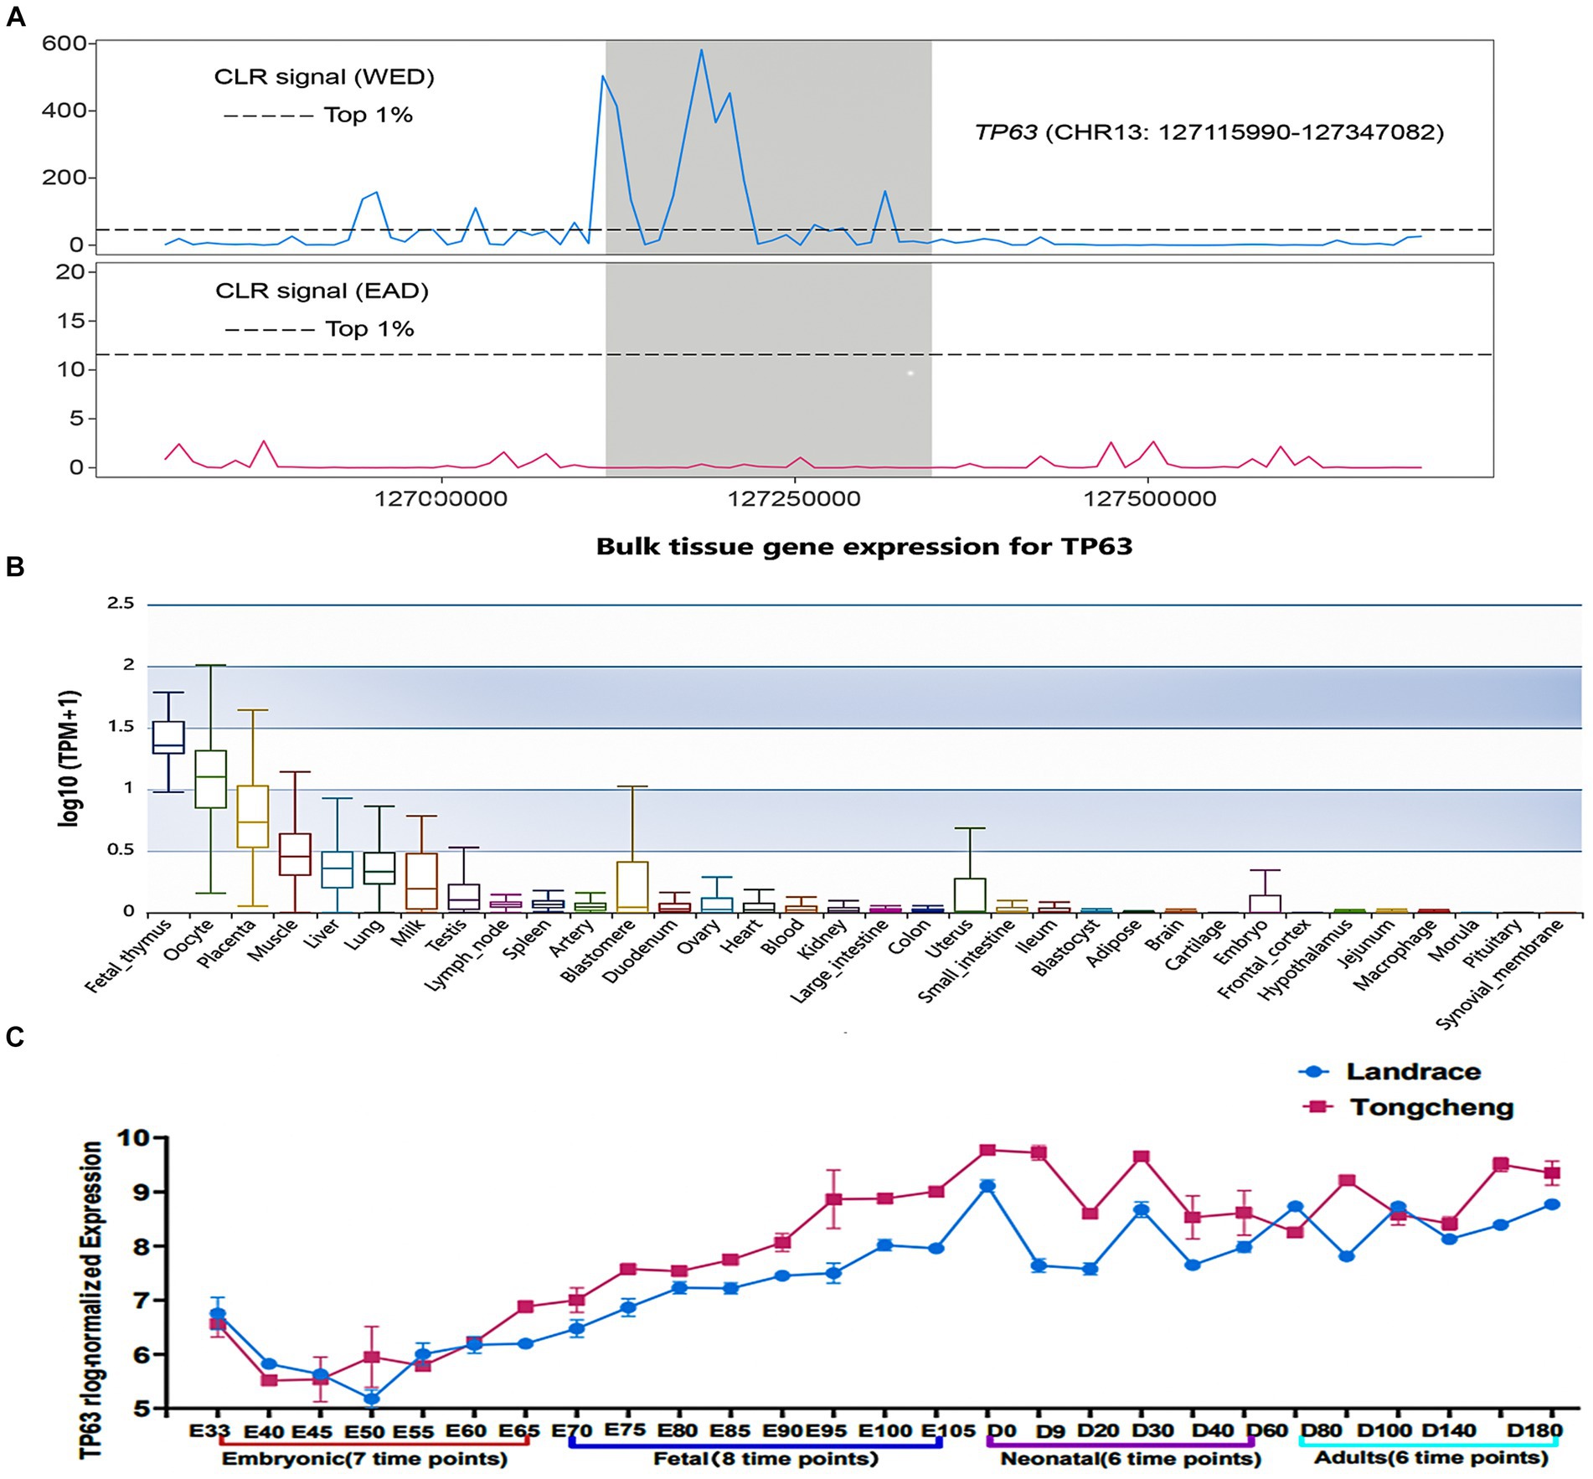
Task: Click the Placenta box plot
Action: (253, 817)
